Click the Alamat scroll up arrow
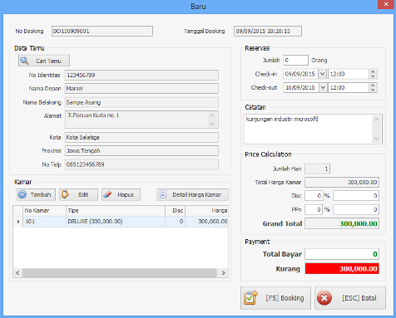Image resolution: width=396 pixels, height=318 pixels. coord(212,115)
